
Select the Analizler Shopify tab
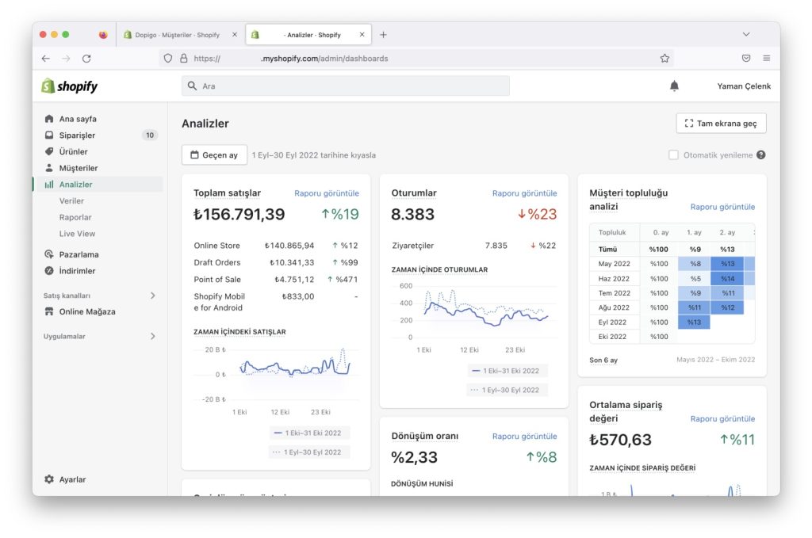point(308,35)
